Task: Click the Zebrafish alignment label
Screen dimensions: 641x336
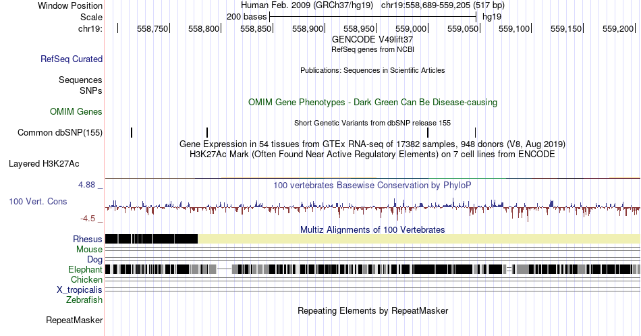Action: [84, 300]
